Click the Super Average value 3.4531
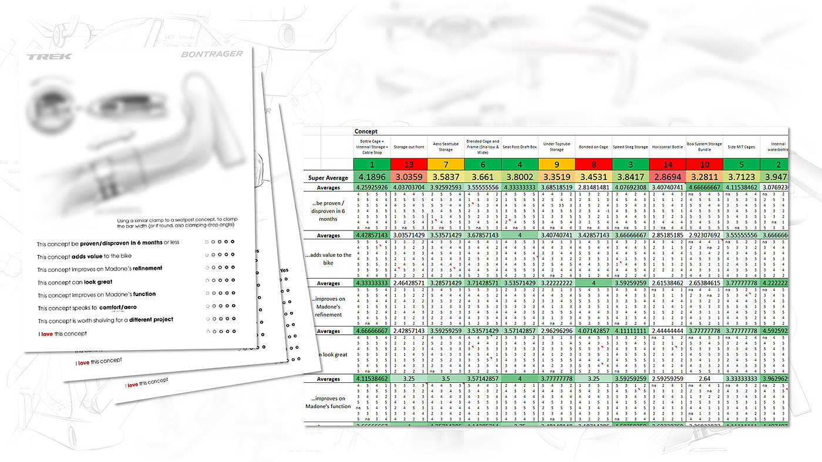 tap(594, 177)
